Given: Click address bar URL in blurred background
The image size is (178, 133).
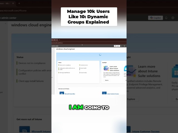Looking at the screenshot, I should point(13,11).
